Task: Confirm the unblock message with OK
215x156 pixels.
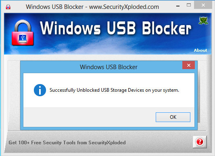Action: (x=173, y=117)
